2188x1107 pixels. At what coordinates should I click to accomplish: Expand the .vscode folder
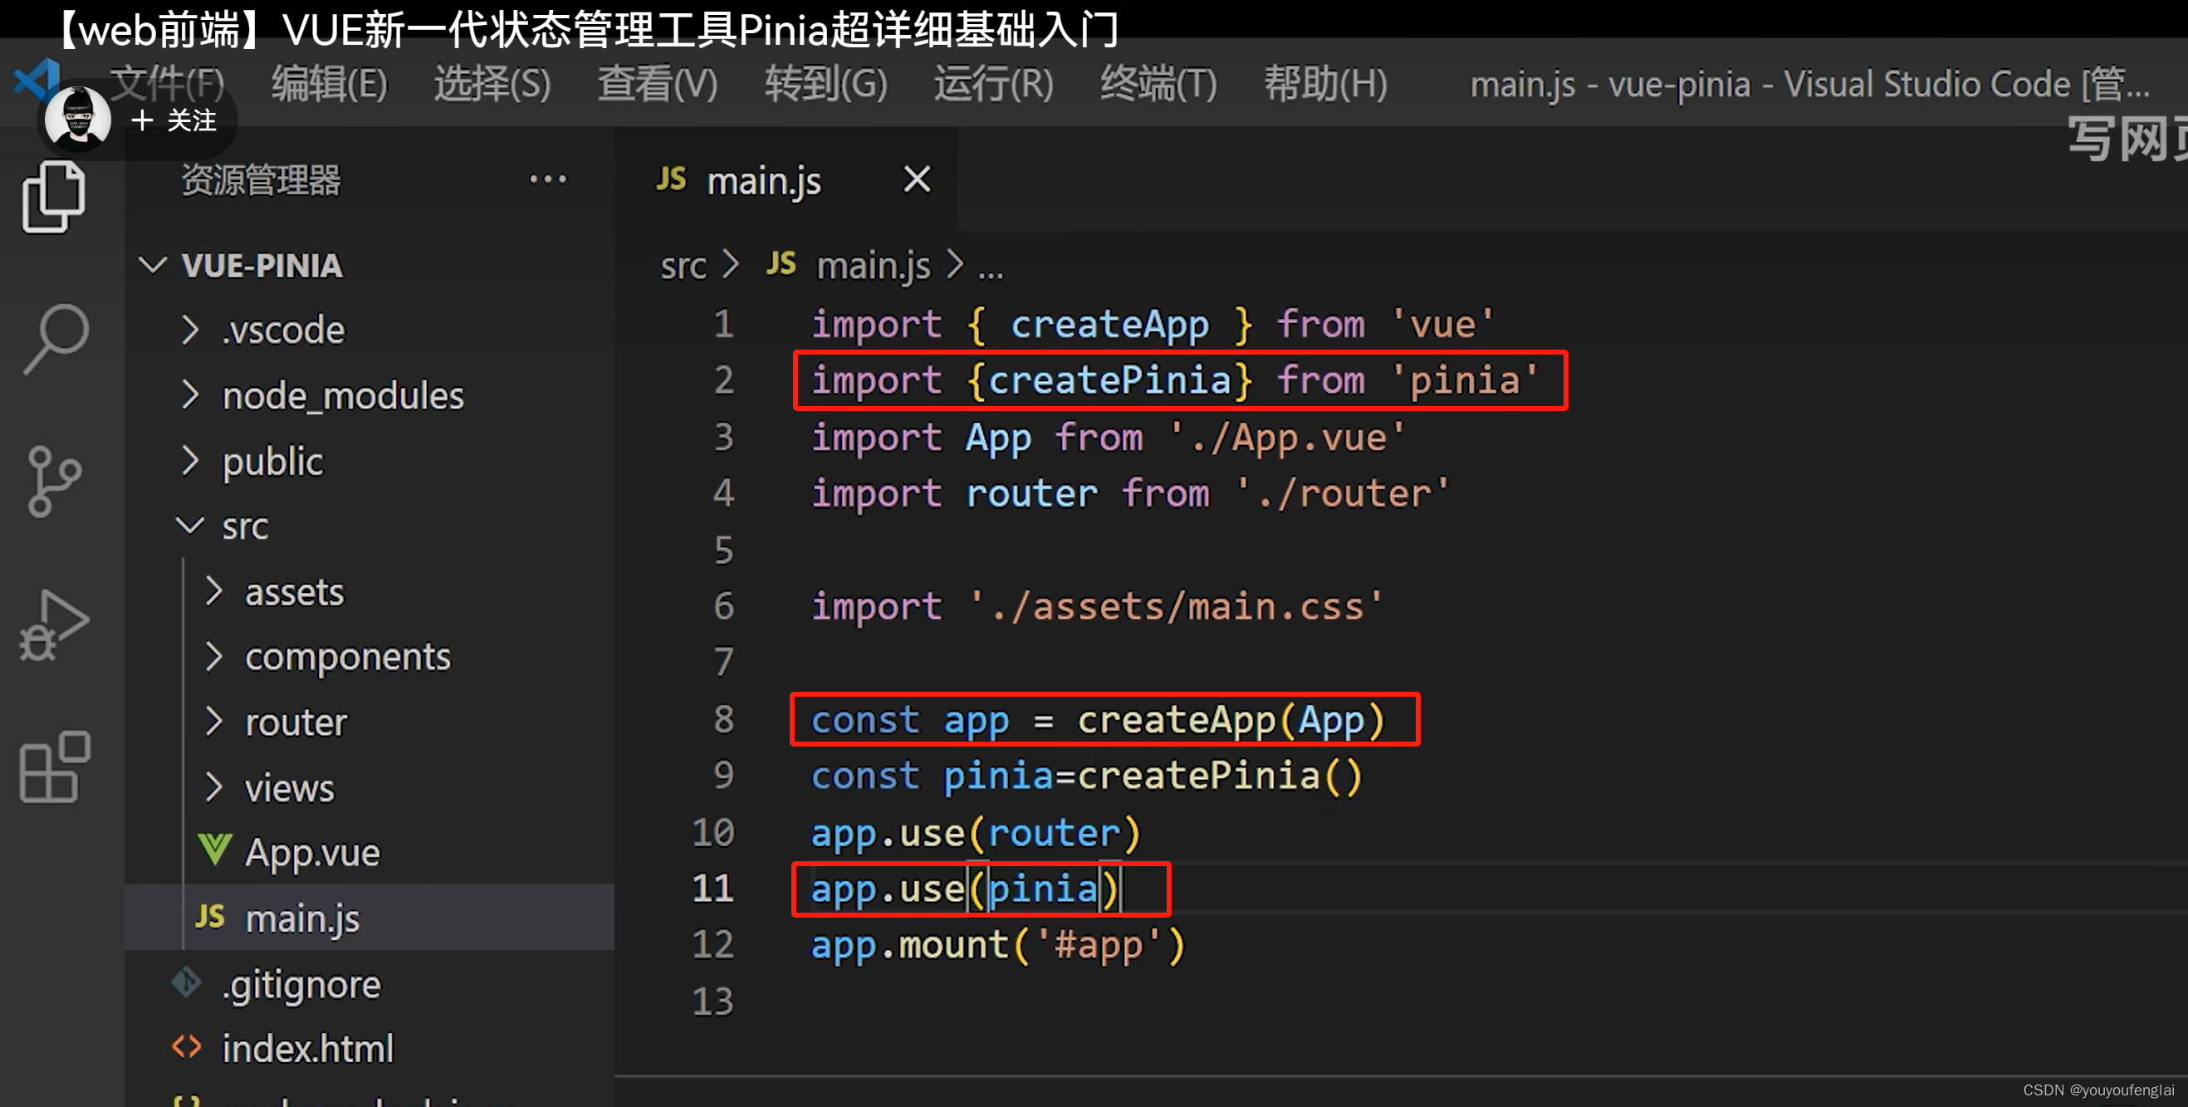tap(370, 330)
